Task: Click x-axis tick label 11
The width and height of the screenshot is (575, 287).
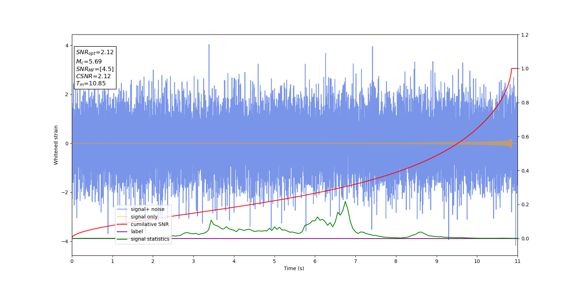Action: [x=517, y=261]
